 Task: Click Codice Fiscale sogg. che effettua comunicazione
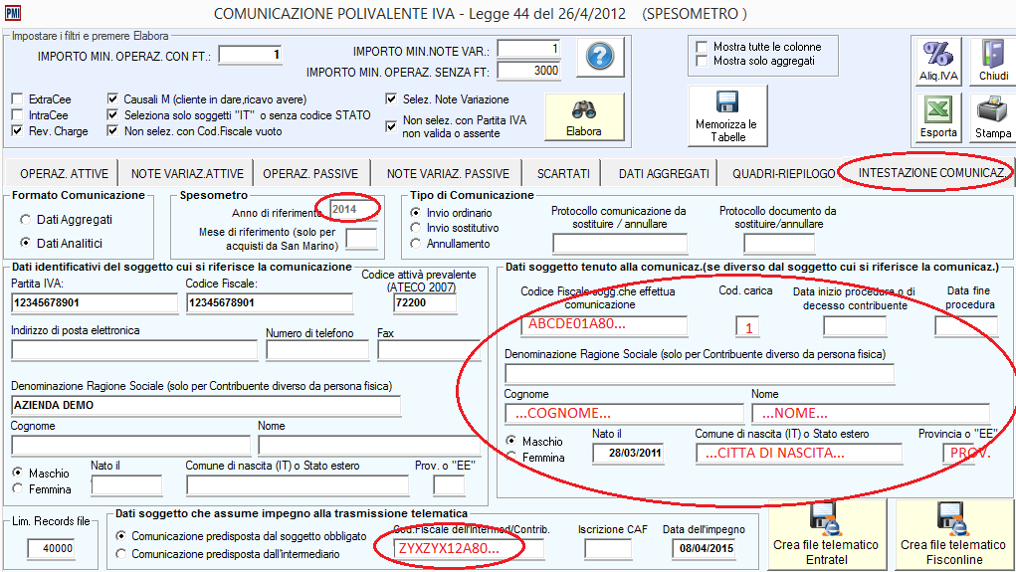[x=604, y=325]
